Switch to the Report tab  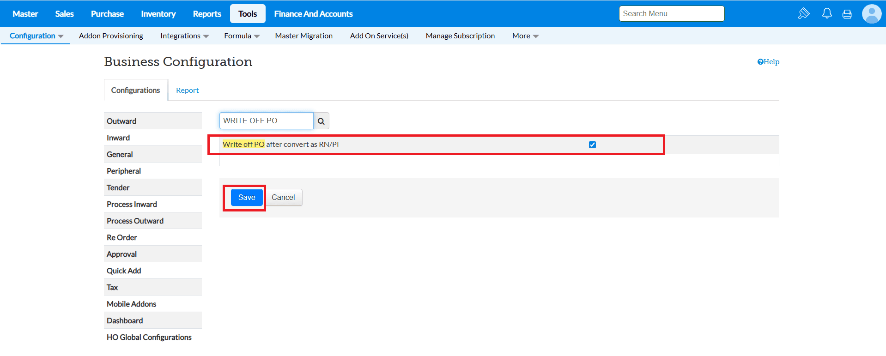187,91
